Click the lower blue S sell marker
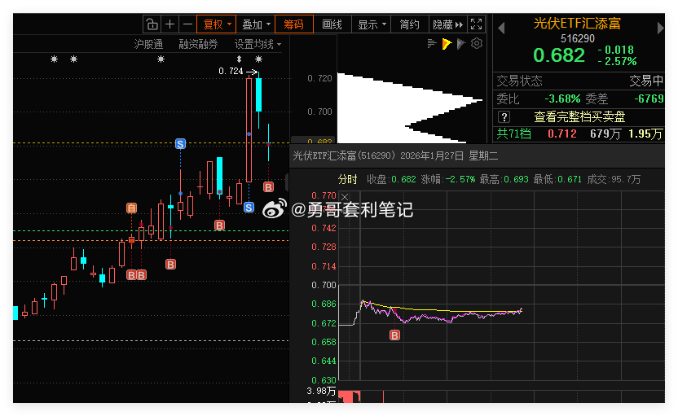The width and height of the screenshot is (678, 416). pyautogui.click(x=249, y=208)
